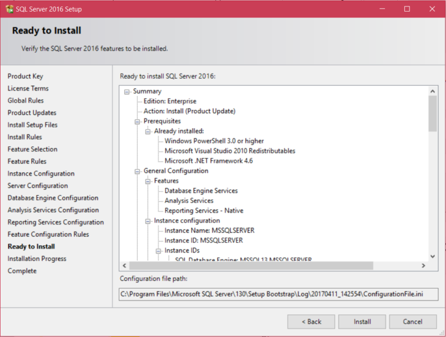446x337 pixels.
Task: Click the Install button
Action: (362, 322)
